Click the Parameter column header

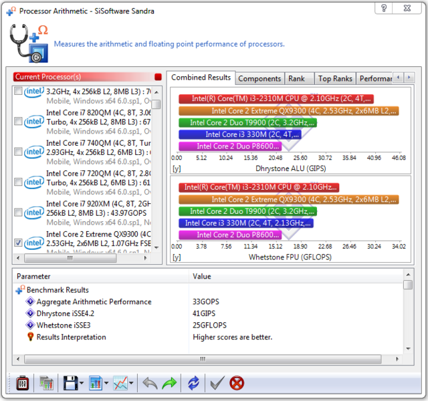(100, 276)
